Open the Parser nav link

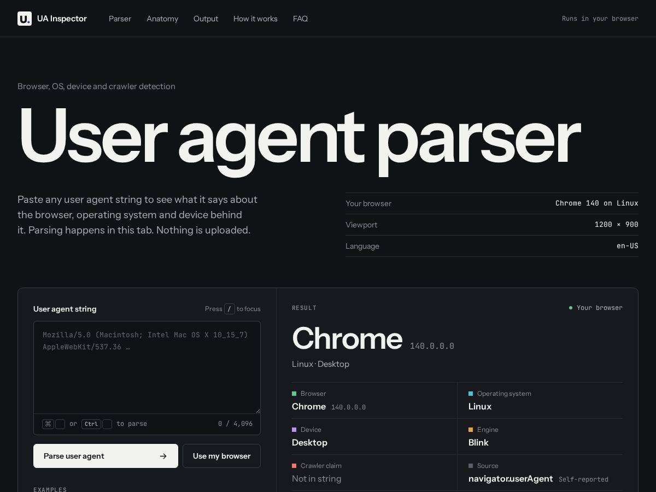click(x=120, y=19)
